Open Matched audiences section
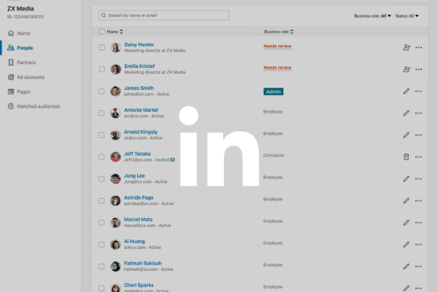 click(x=34, y=106)
